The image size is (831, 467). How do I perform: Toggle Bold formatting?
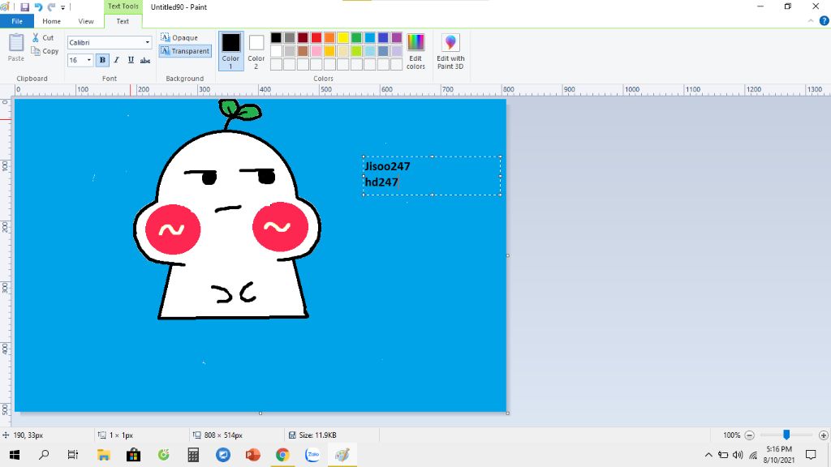click(x=102, y=60)
